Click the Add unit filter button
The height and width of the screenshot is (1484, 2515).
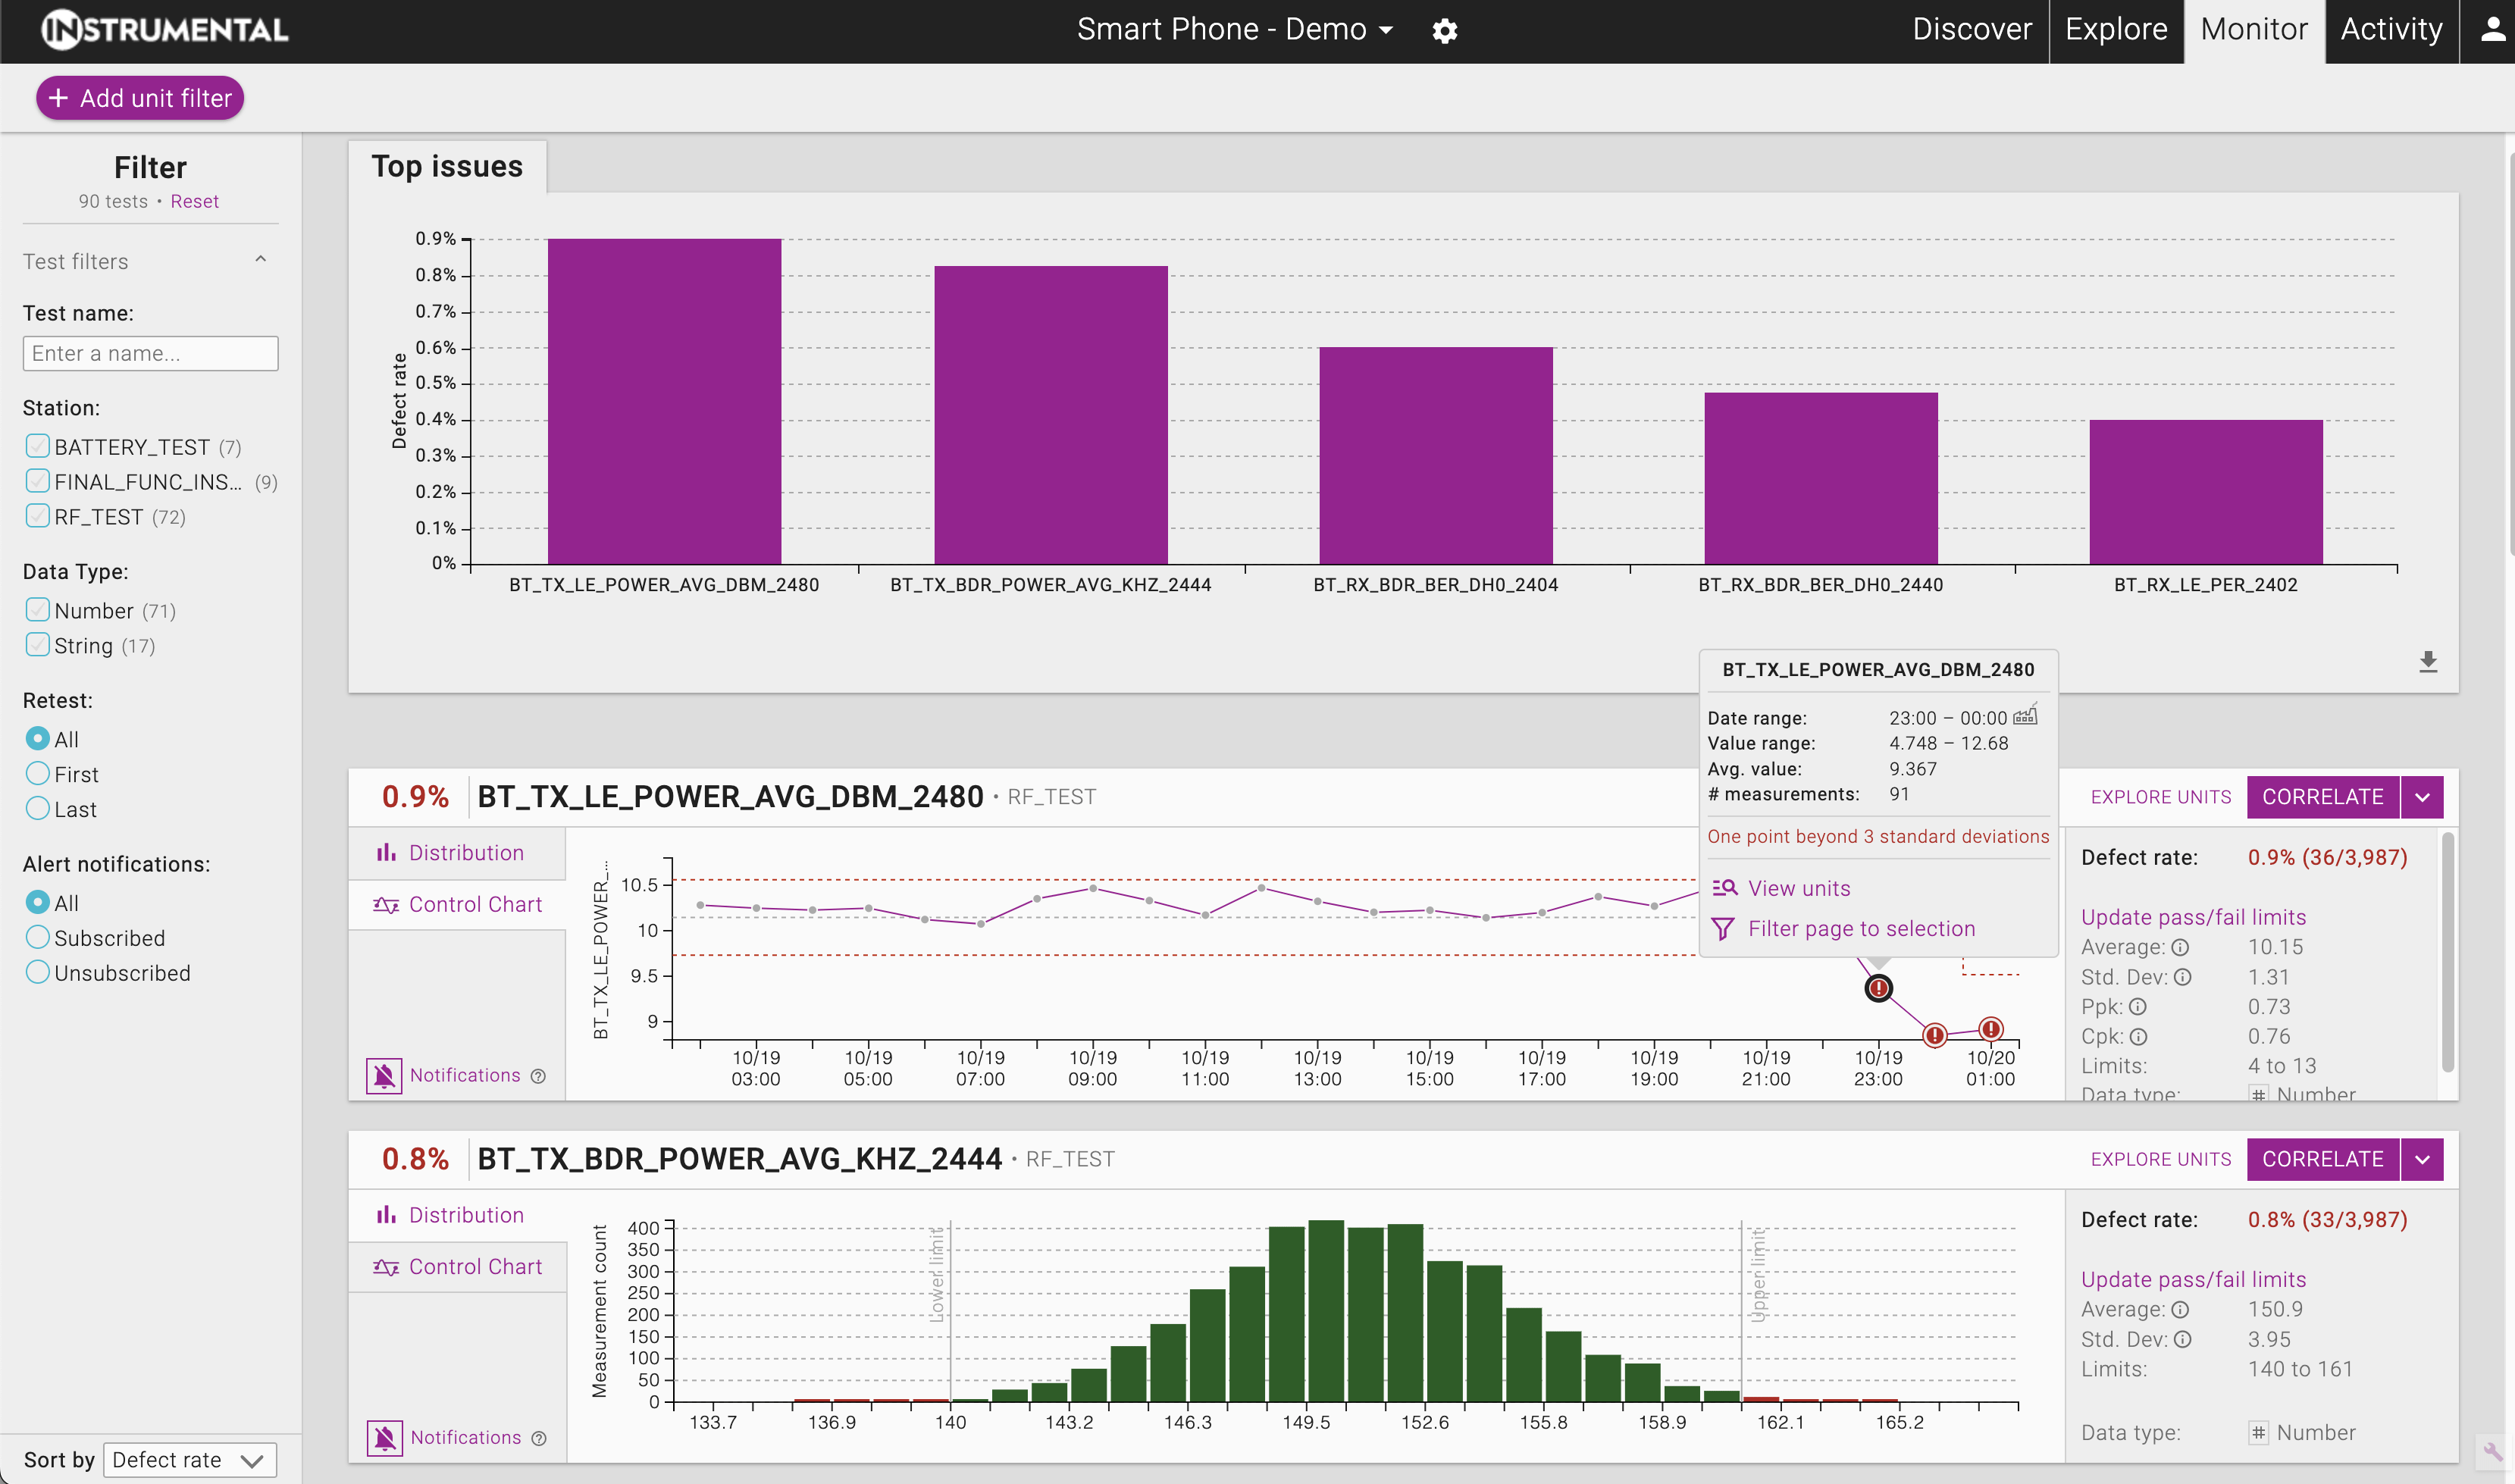[140, 98]
